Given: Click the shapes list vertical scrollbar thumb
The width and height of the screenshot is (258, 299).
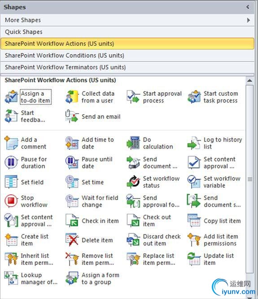Looking at the screenshot, I should tap(249, 179).
